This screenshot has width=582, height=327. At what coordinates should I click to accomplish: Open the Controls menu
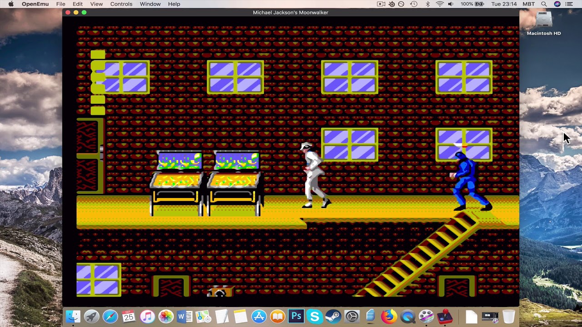[x=121, y=4]
